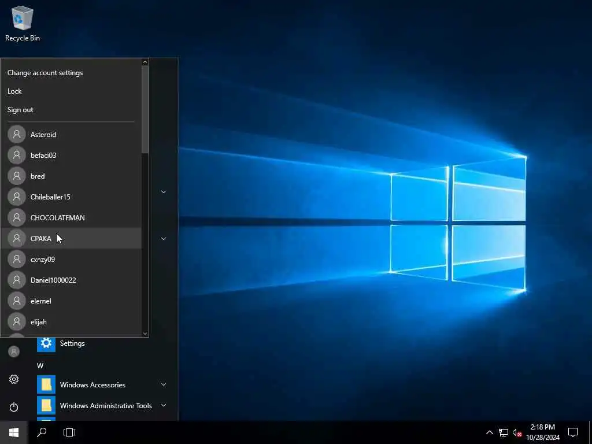Screen dimensions: 592x444
Task: Open Settings label in app list
Action: point(72,343)
